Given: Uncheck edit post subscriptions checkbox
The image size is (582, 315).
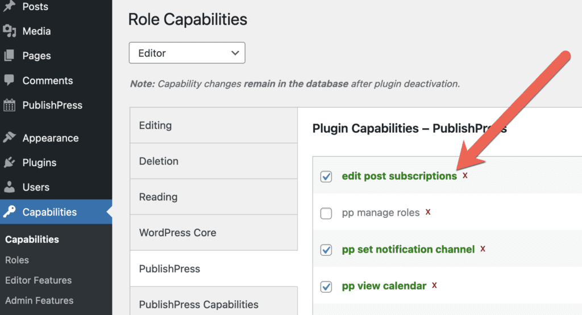Looking at the screenshot, I should tap(326, 177).
